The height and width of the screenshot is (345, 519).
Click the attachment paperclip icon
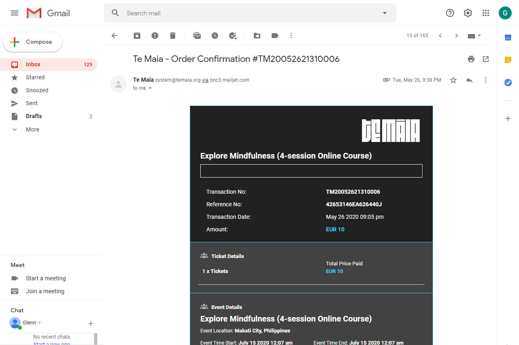pyautogui.click(x=386, y=80)
